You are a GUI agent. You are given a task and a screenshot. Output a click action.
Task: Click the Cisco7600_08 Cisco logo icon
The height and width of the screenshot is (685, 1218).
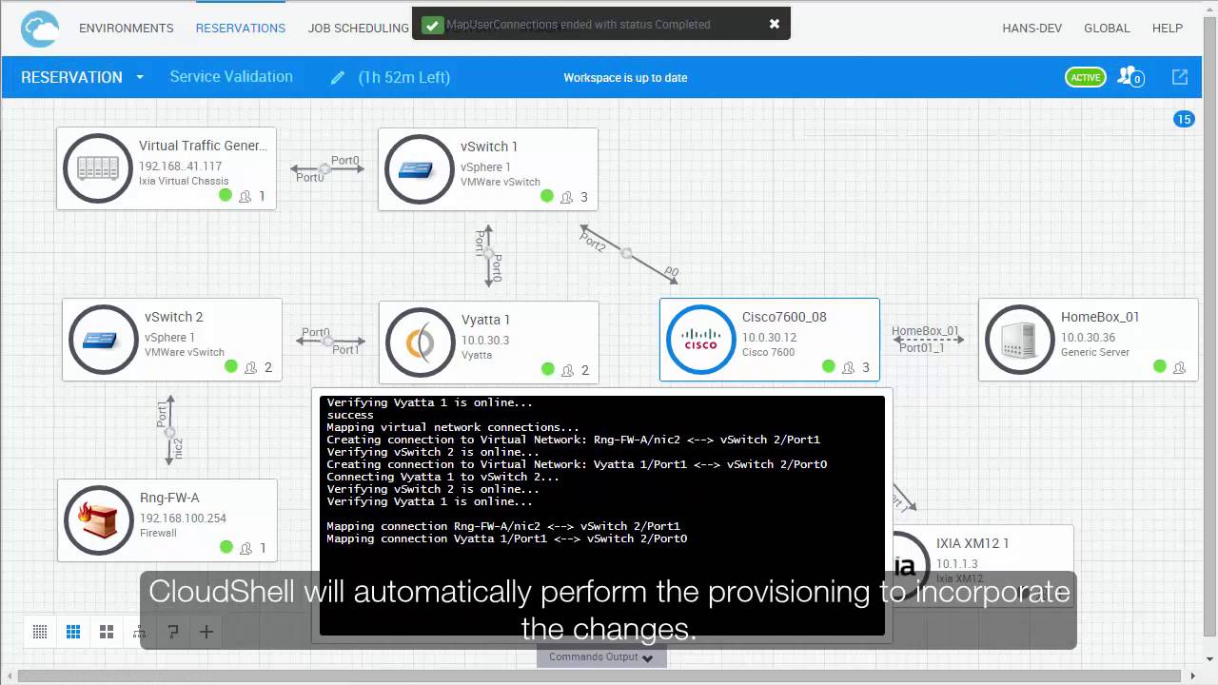[701, 340]
